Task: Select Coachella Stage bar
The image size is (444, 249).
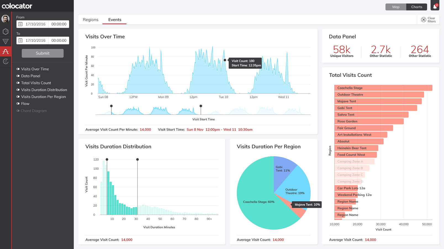Action: (383, 88)
